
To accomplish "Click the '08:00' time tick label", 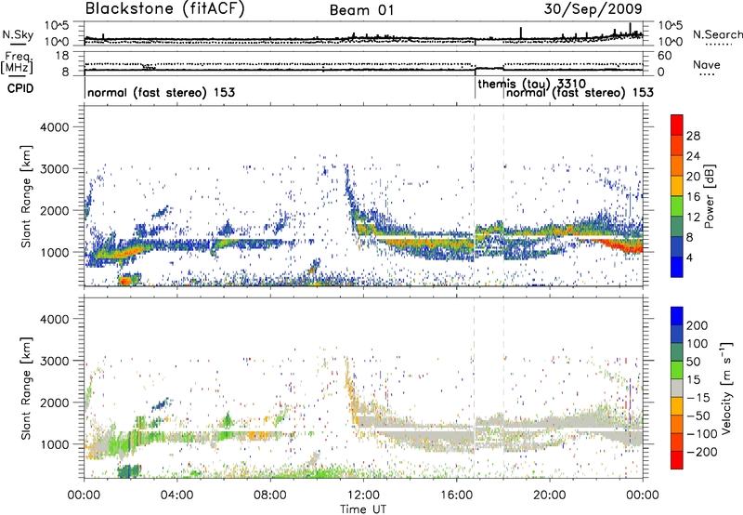I will coord(270,495).
